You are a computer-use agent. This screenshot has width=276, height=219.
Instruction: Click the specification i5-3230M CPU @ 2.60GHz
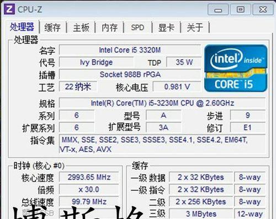[x=162, y=103]
